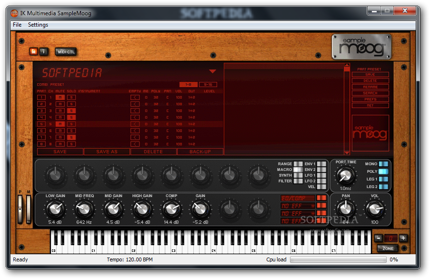Select the VEL page switch
Image resolution: width=430 pixels, height=279 pixels.
pos(321,187)
